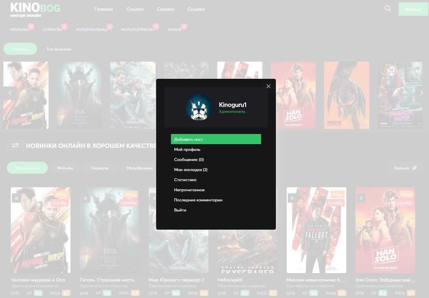Open Непрочитанное menu entry
The height and width of the screenshot is (298, 429).
(189, 190)
